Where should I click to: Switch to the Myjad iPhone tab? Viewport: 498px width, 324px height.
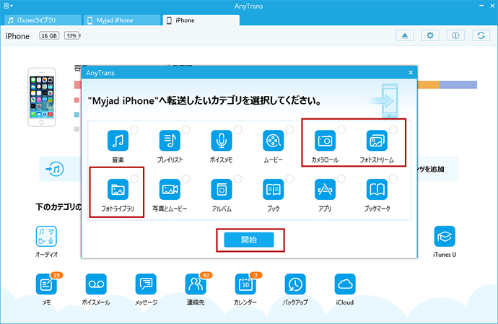[x=122, y=20]
